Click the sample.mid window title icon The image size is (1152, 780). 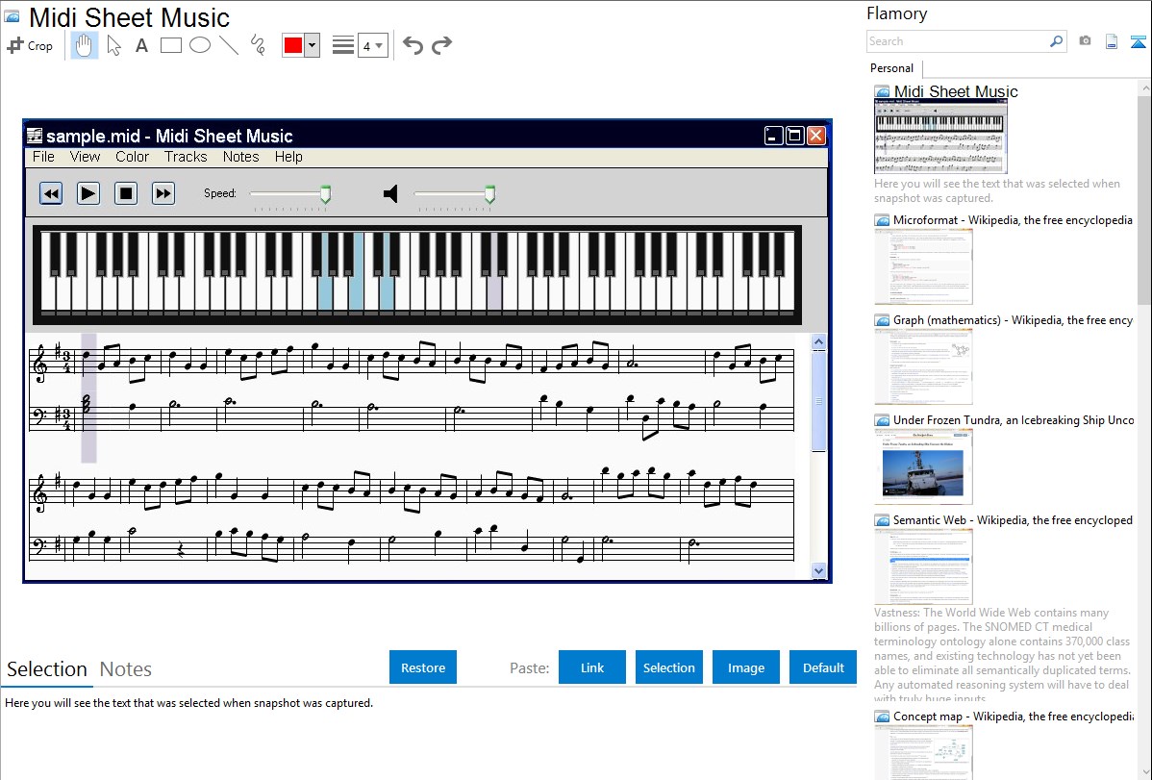click(x=35, y=136)
